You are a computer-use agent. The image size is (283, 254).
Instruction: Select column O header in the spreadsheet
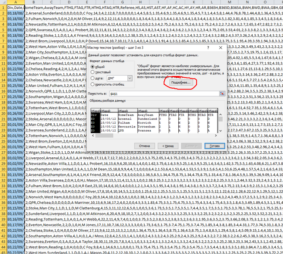pyautogui.click(x=265, y=2)
